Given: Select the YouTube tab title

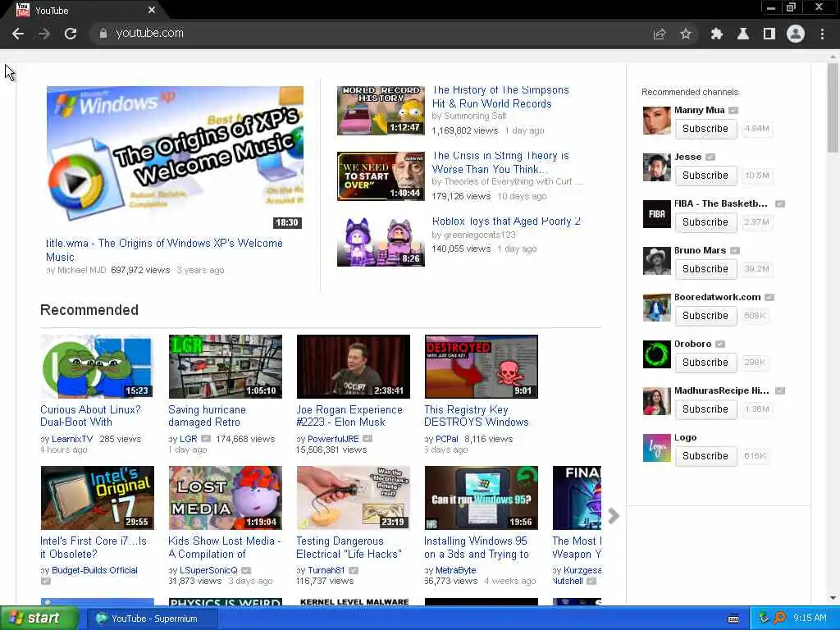Looking at the screenshot, I should coord(52,11).
